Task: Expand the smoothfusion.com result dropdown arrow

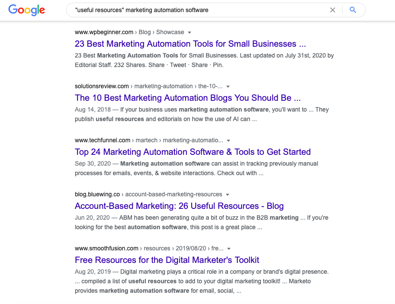Action: click(x=229, y=249)
